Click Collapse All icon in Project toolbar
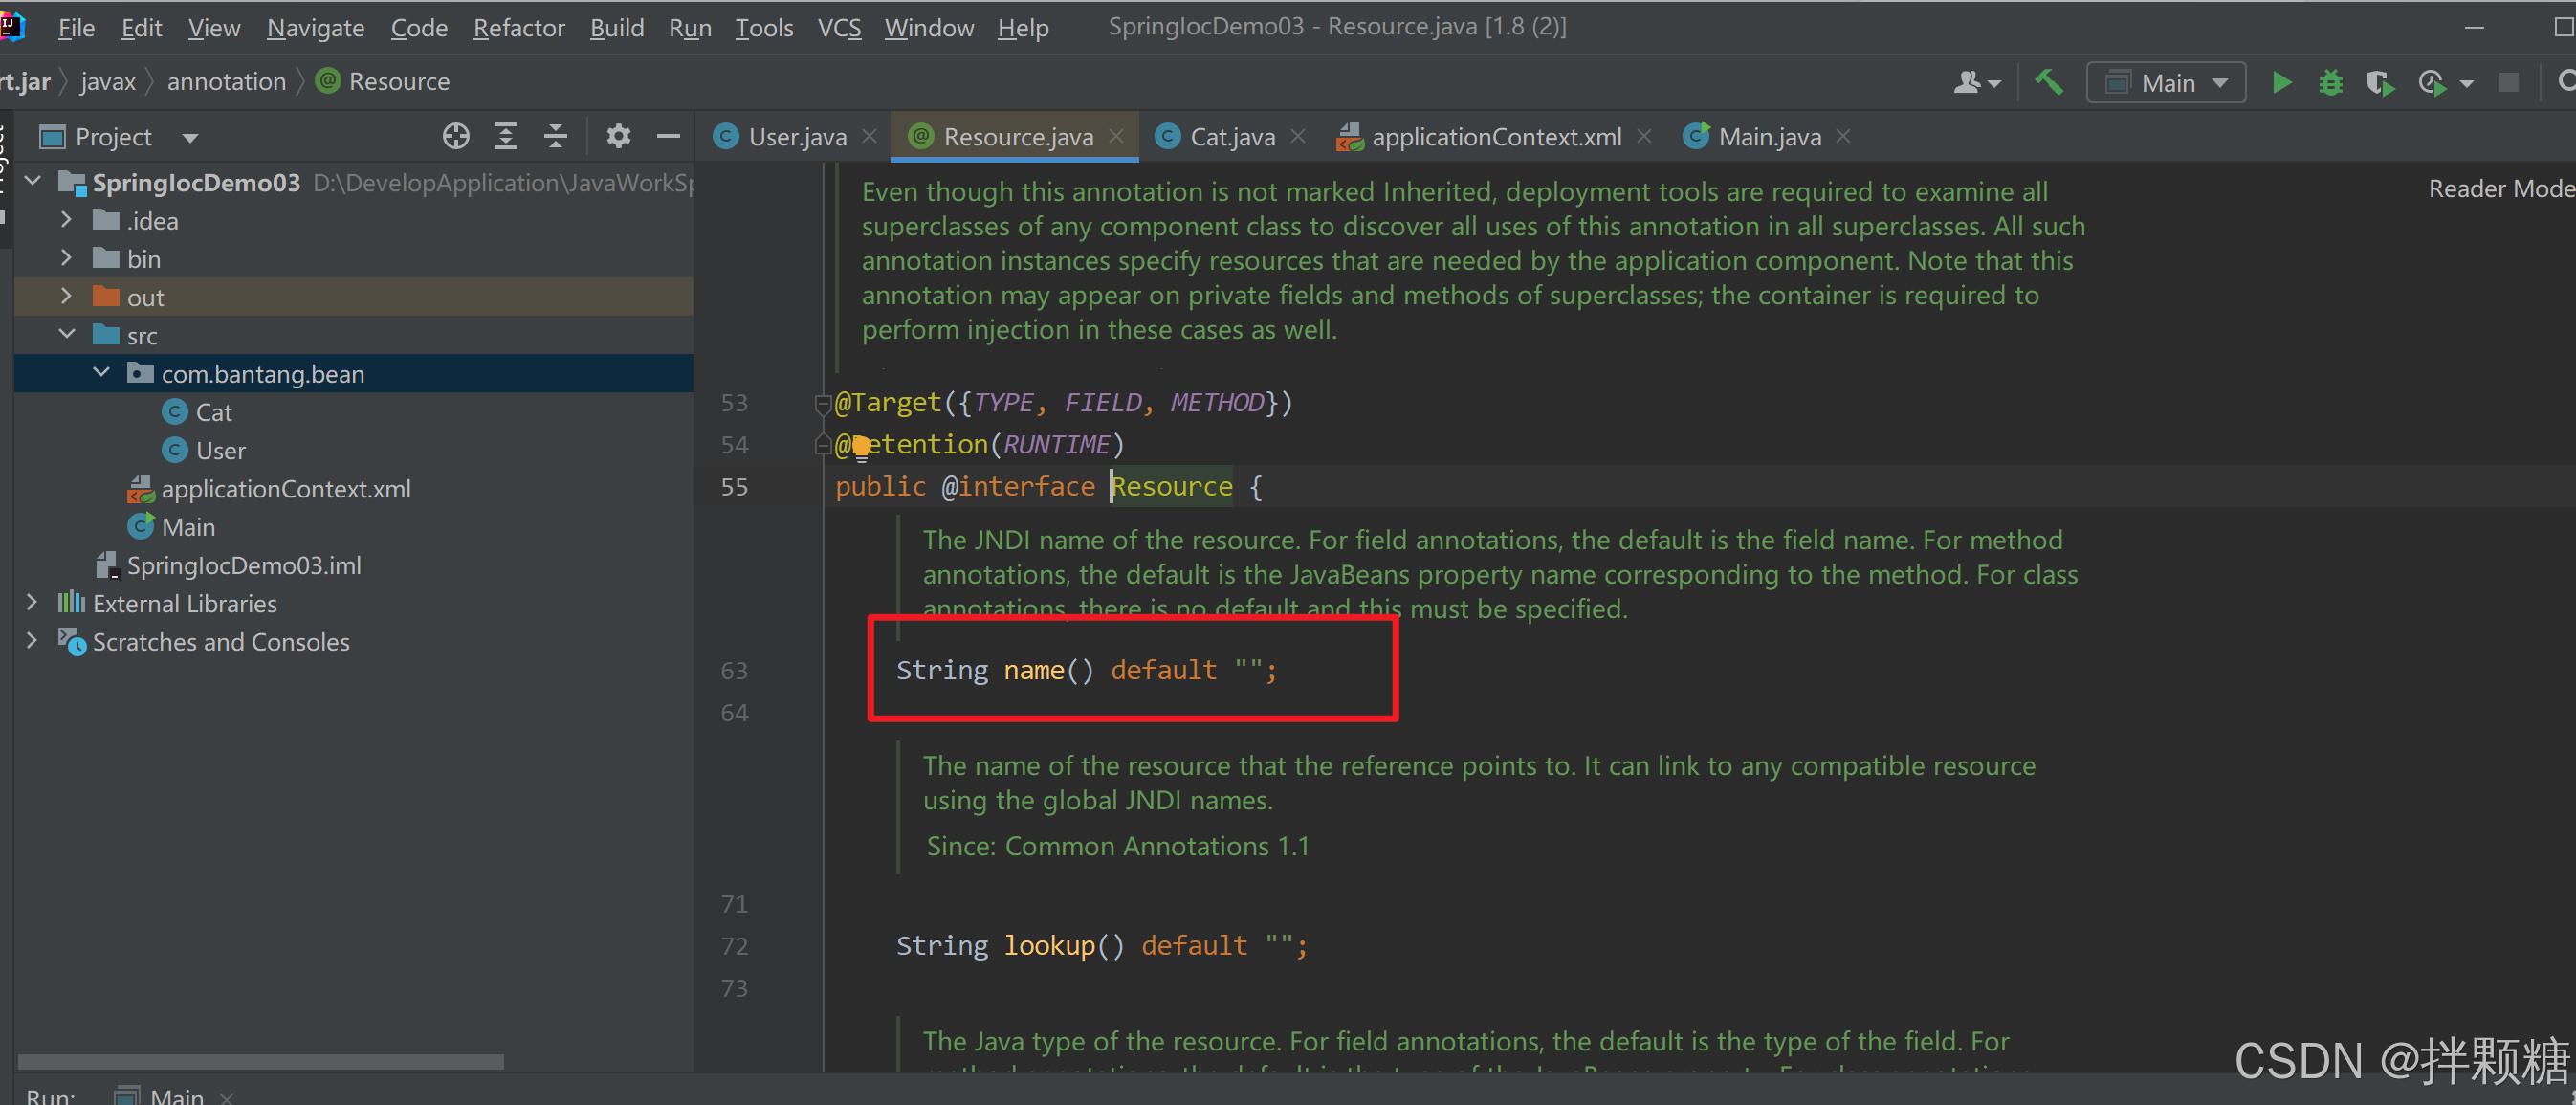This screenshot has height=1105, width=2576. (555, 137)
